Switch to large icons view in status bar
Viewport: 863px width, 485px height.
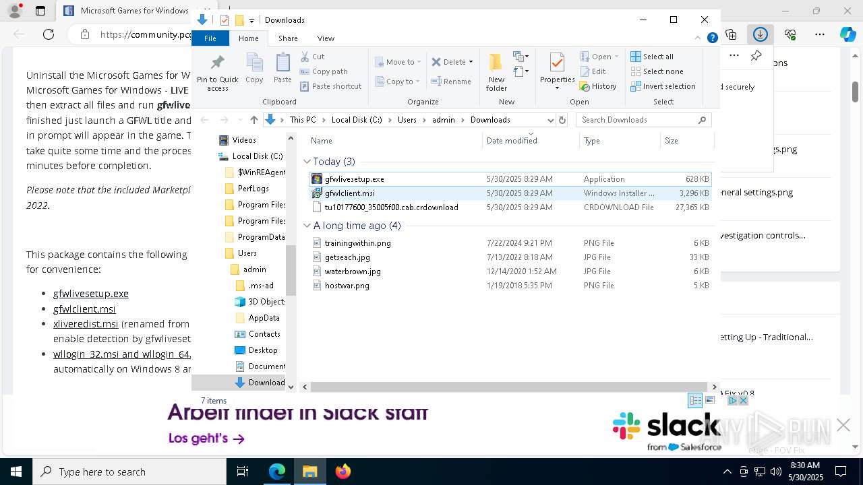pos(710,401)
